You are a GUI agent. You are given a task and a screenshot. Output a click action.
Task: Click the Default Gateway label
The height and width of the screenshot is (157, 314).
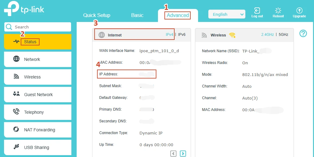click(113, 98)
